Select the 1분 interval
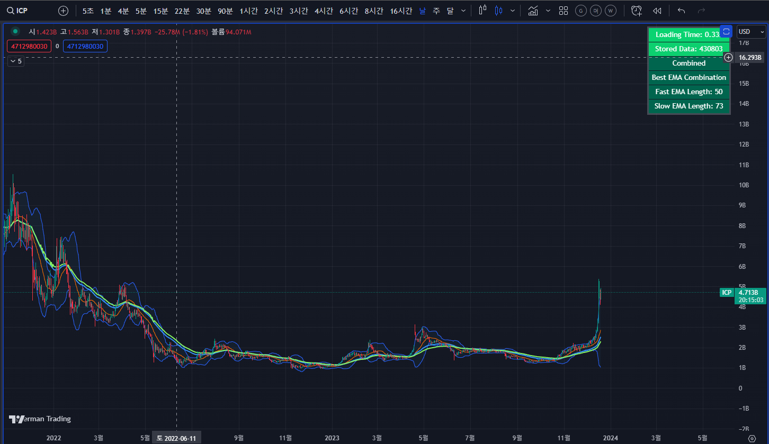The height and width of the screenshot is (444, 769). (106, 11)
